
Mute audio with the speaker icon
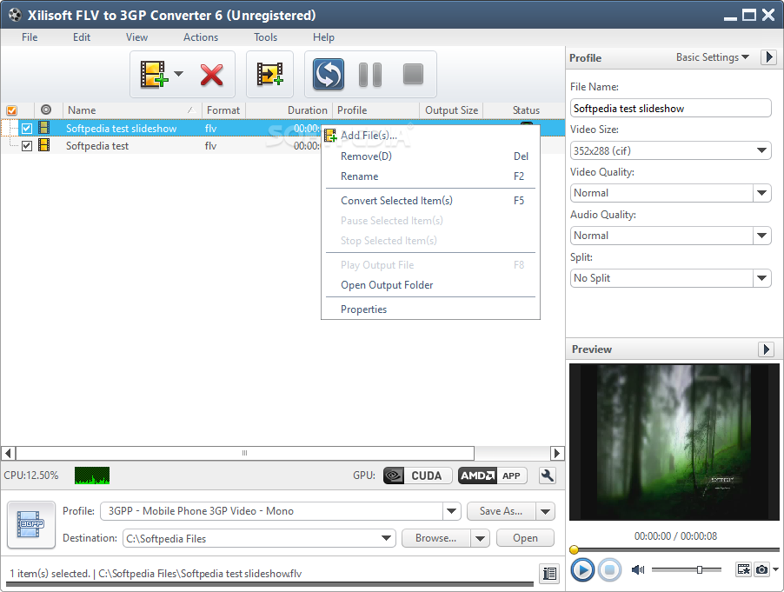tap(638, 569)
